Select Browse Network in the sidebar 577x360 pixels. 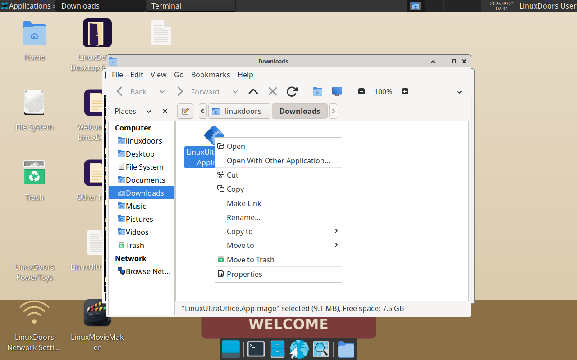pos(142,271)
